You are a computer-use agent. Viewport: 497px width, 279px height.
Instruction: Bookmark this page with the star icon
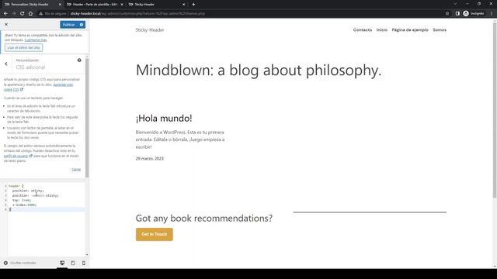click(447, 14)
